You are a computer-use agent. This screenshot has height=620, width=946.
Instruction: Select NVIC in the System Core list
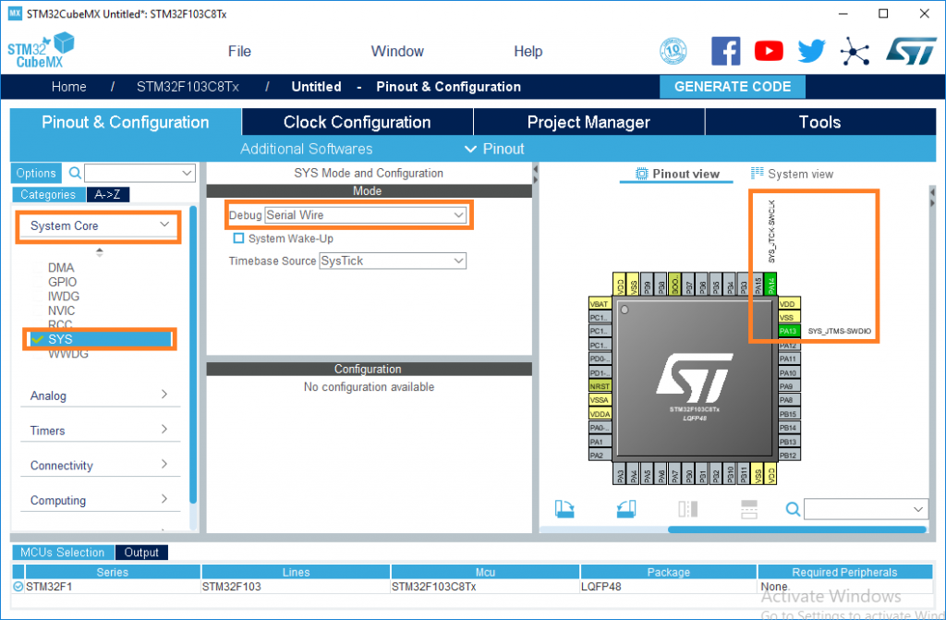tap(62, 310)
